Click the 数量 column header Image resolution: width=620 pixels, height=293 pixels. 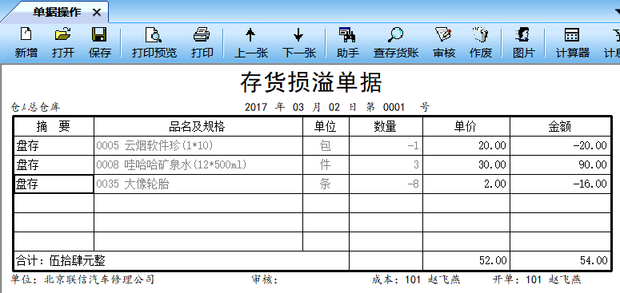386,127
